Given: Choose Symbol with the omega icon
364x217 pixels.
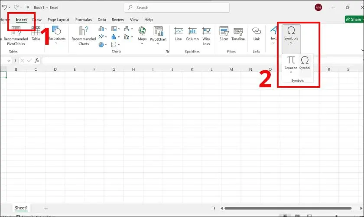Looking at the screenshot, I should [305, 62].
